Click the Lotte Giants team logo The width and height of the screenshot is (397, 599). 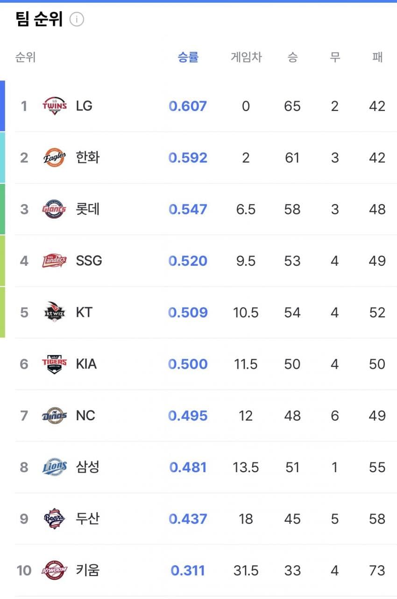(55, 209)
